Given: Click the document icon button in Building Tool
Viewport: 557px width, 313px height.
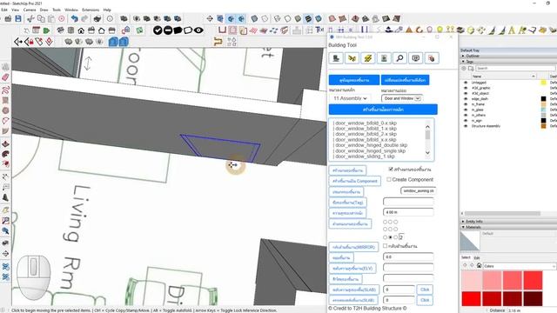Looking at the screenshot, I should click(x=384, y=58).
